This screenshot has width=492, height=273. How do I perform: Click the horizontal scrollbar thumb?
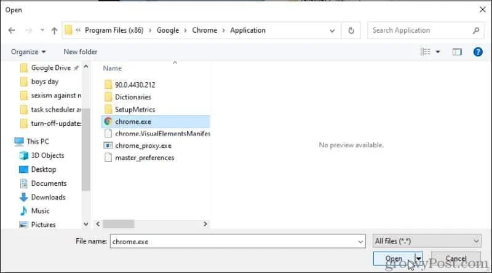119,224
